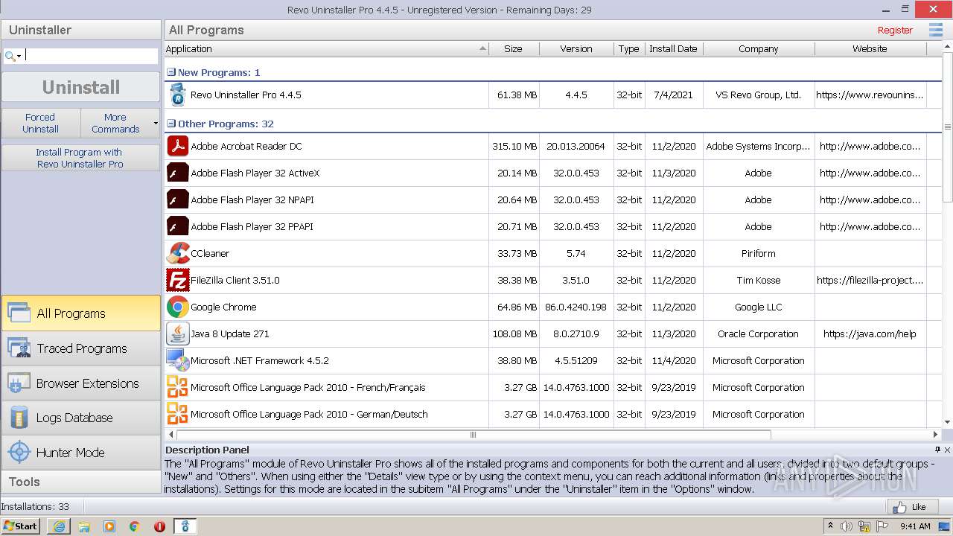Viewport: 953px width, 536px height.
Task: Click the Adobe Flash Player 32 ActiveX icon
Action: (177, 173)
